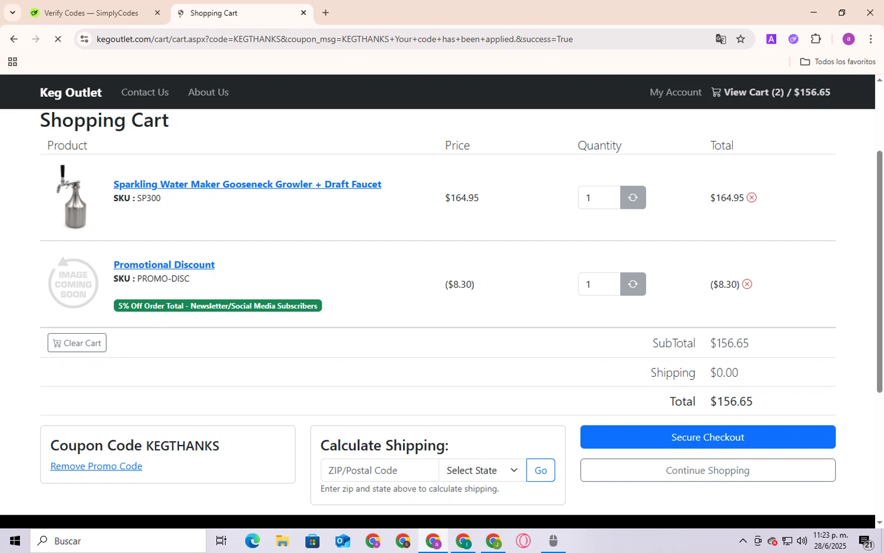Open a new browser tab
Screen dimensions: 884x553
[326, 12]
